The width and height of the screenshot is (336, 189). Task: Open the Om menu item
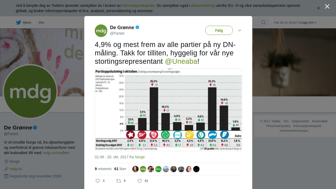pyautogui.click(x=41, y=23)
